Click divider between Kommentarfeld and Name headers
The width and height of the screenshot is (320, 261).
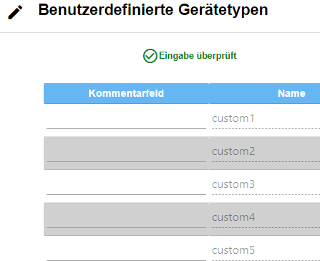(209, 93)
